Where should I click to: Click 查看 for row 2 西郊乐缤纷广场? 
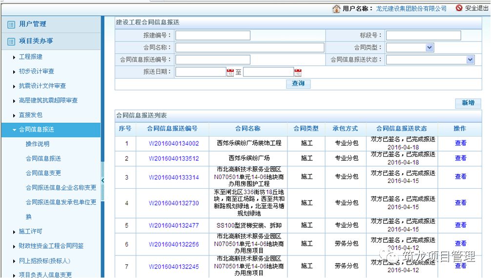(x=460, y=158)
